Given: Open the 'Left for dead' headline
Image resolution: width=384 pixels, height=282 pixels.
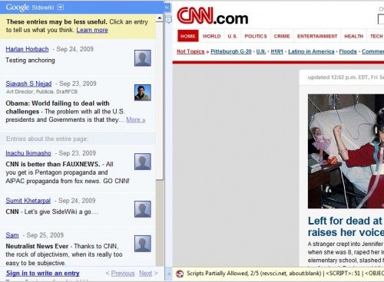Looking at the screenshot, I should 346,227.
